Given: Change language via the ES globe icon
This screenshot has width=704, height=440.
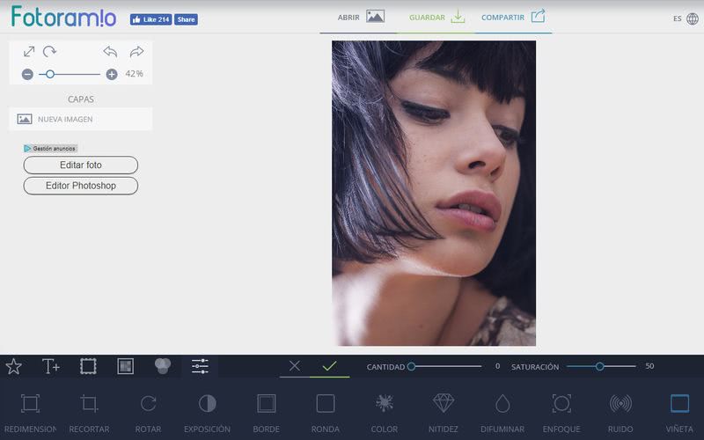Looking at the screenshot, I should 686,18.
